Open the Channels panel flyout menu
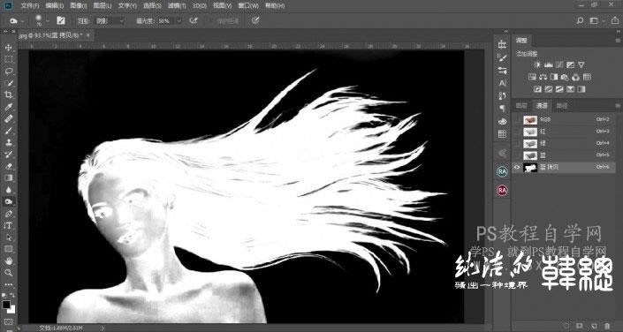Image resolution: width=623 pixels, height=332 pixels. 618,106
